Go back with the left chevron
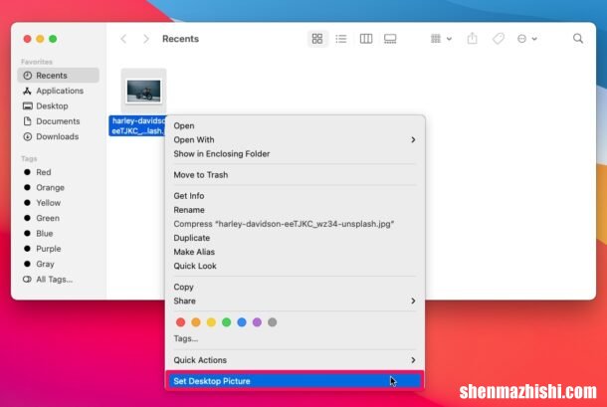Image resolution: width=607 pixels, height=407 pixels. pos(123,39)
